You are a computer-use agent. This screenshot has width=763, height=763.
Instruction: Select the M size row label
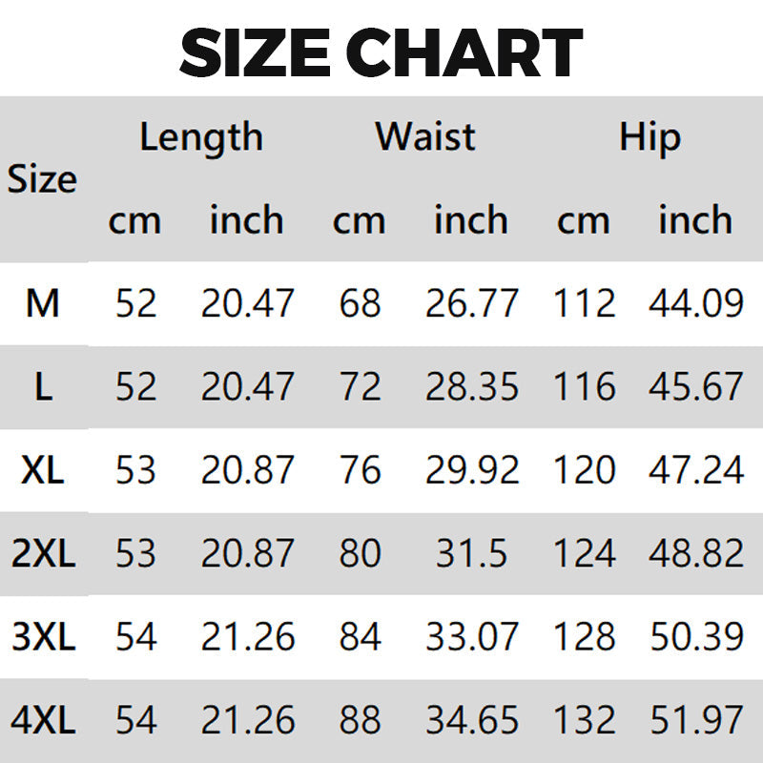coord(42,303)
